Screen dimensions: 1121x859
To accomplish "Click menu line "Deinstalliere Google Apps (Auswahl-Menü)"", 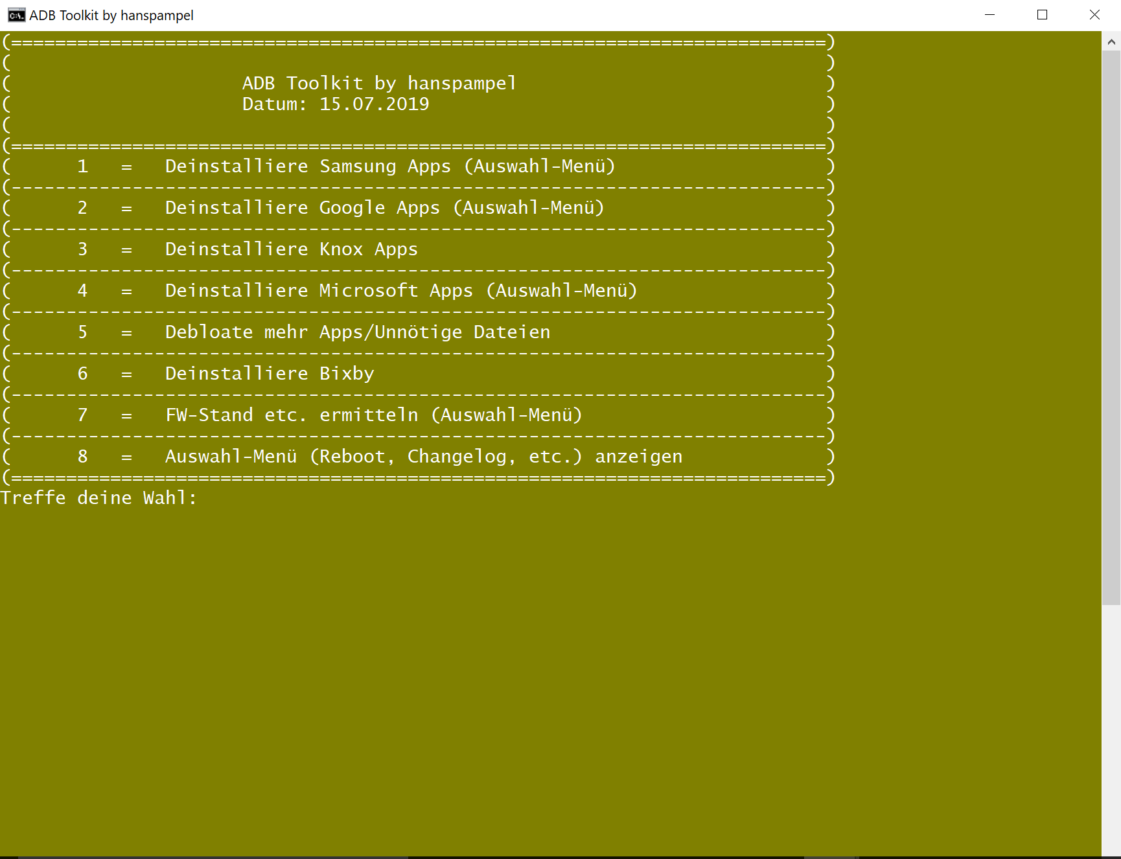I will [385, 208].
